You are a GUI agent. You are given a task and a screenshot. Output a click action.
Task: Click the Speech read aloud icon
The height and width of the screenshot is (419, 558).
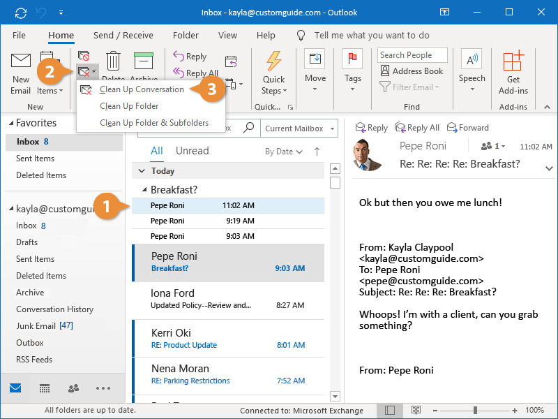click(472, 59)
